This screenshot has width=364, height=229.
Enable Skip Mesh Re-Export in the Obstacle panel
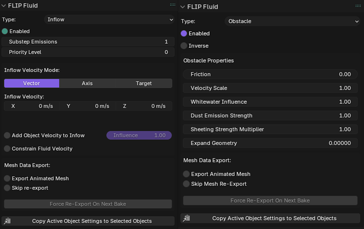186,184
